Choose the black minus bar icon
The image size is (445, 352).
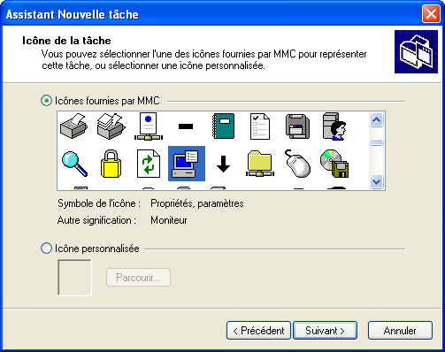click(186, 126)
